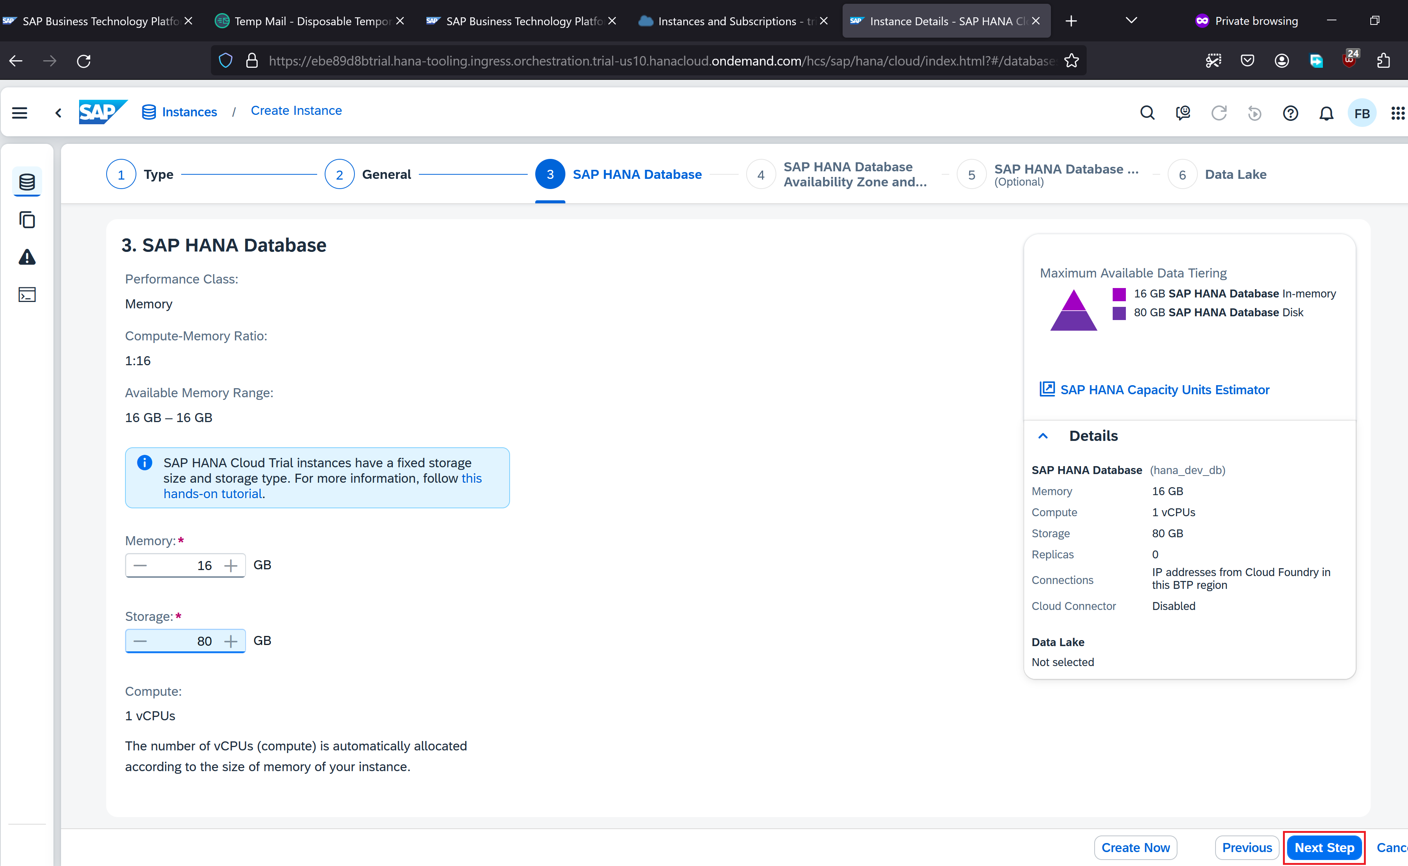
Task: Collapse the Details section chevron
Action: [x=1043, y=436]
